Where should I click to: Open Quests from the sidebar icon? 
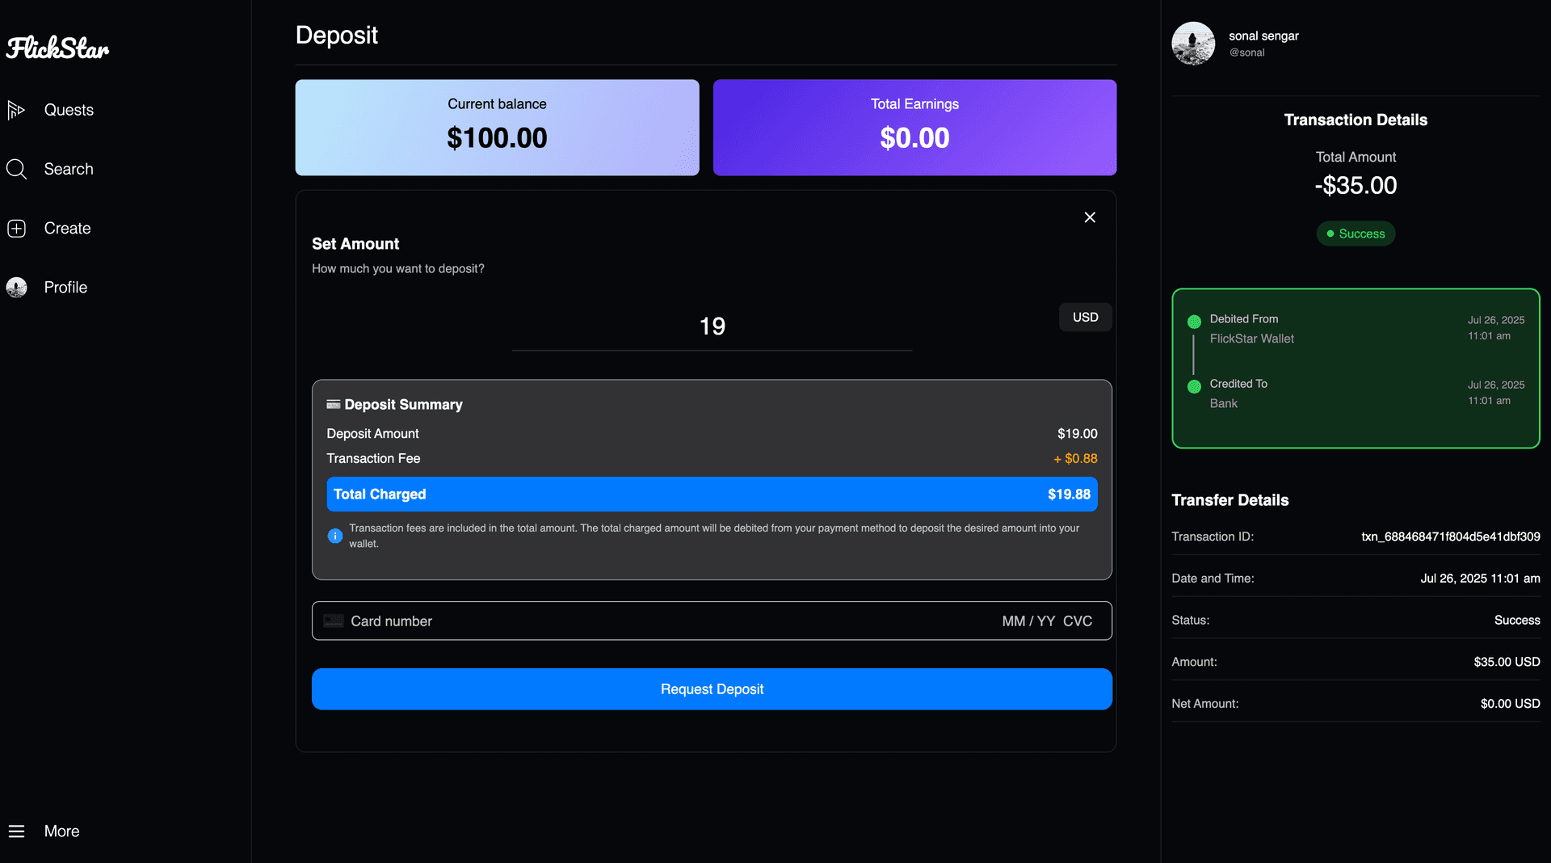(16, 110)
